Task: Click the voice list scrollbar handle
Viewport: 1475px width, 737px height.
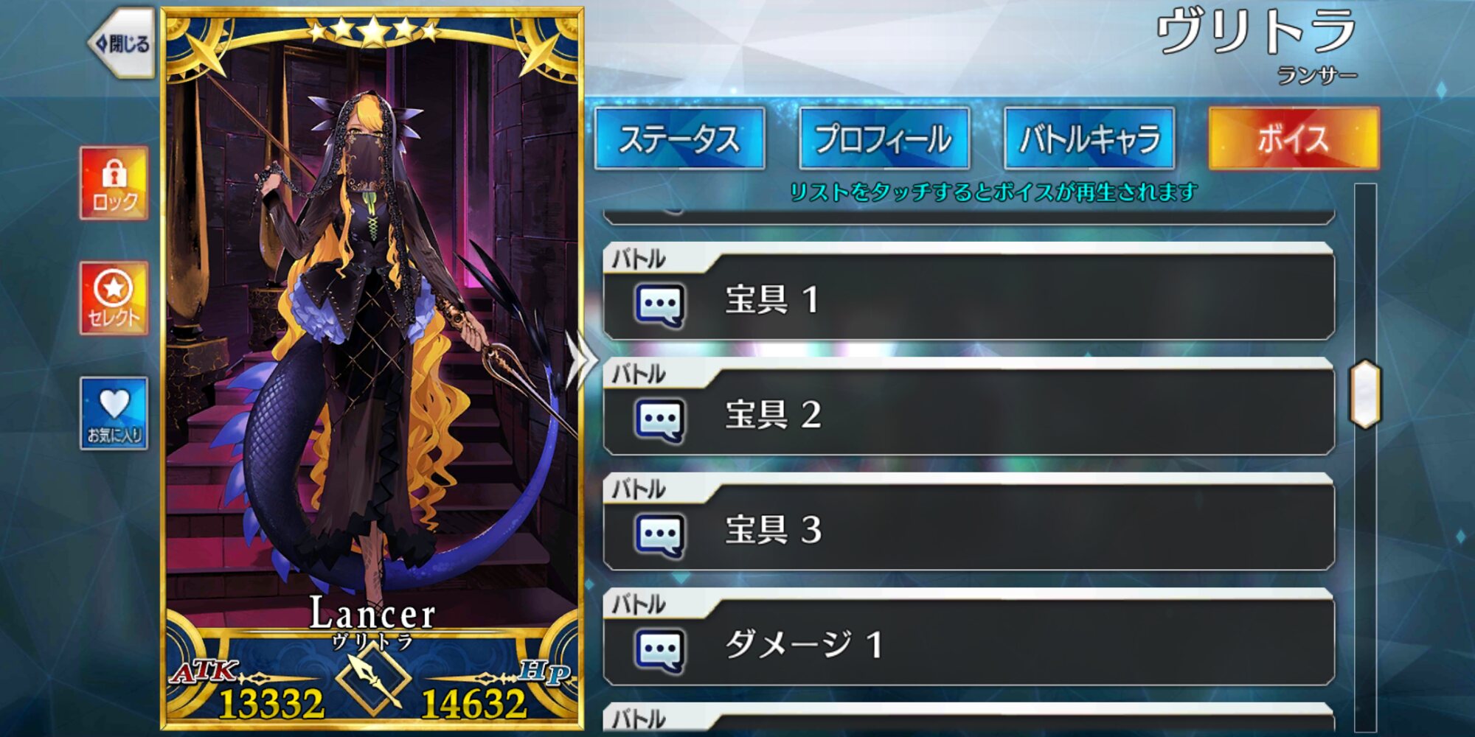Action: click(x=1365, y=394)
